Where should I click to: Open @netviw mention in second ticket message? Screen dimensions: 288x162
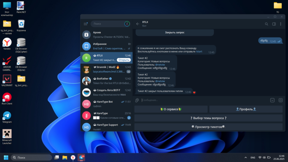[160, 81]
